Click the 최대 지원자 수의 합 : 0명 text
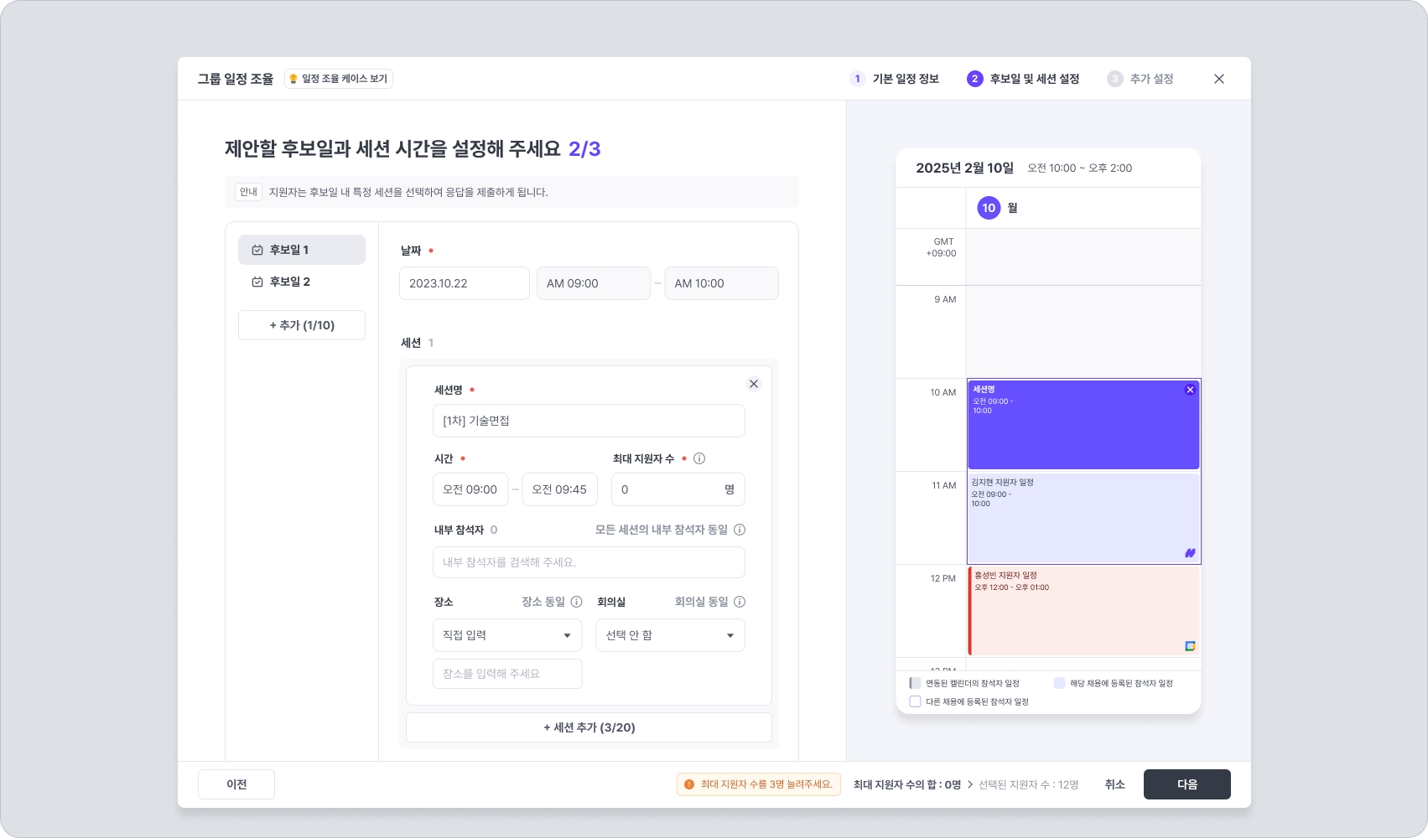 [907, 784]
